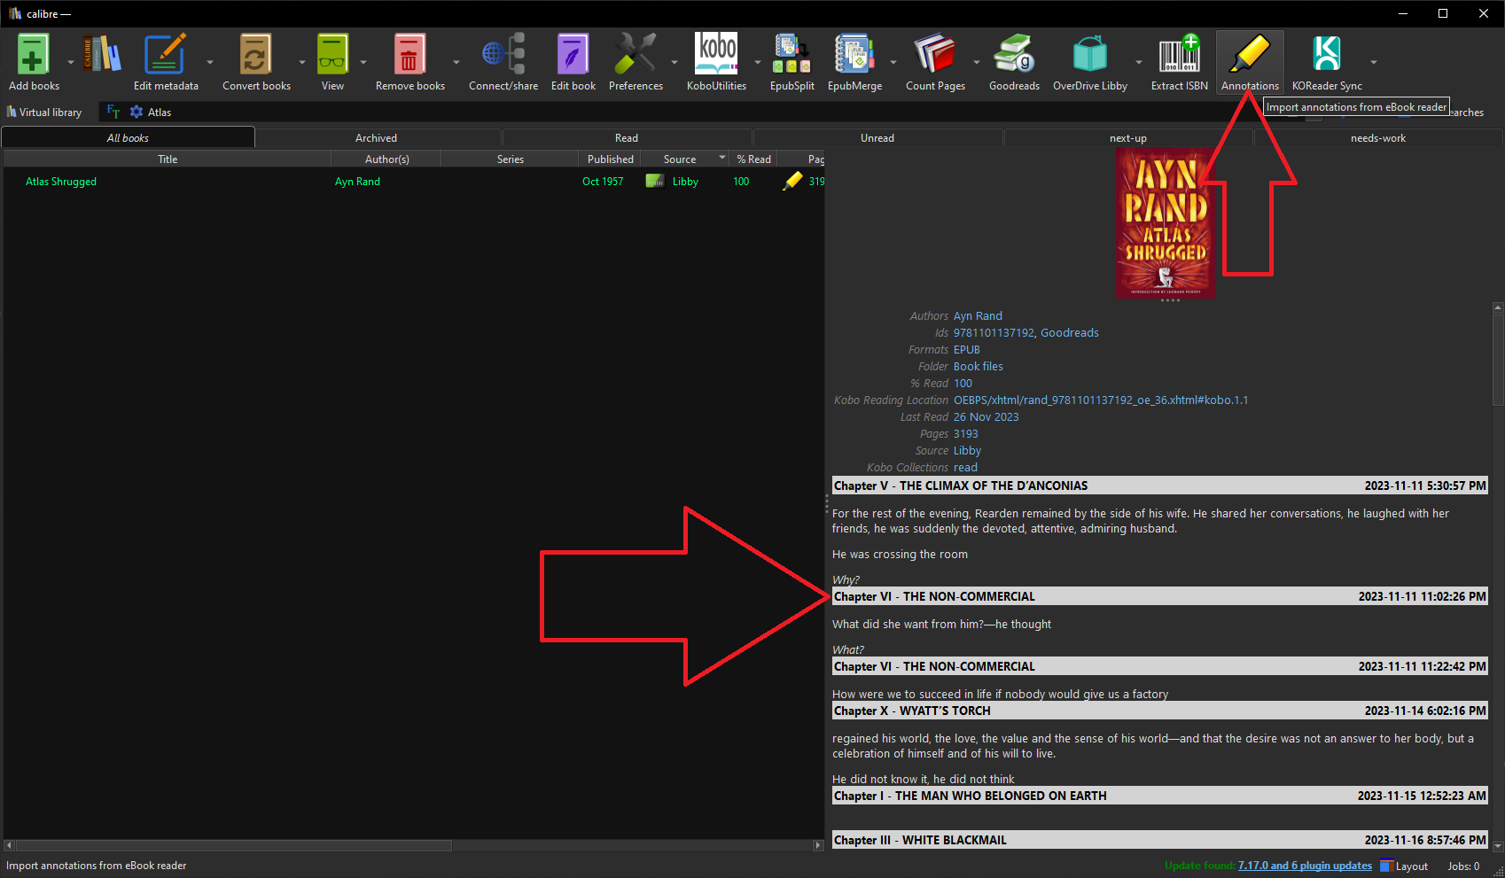Open the OverDrive Libby plugin
The height and width of the screenshot is (878, 1505).
(1090, 55)
